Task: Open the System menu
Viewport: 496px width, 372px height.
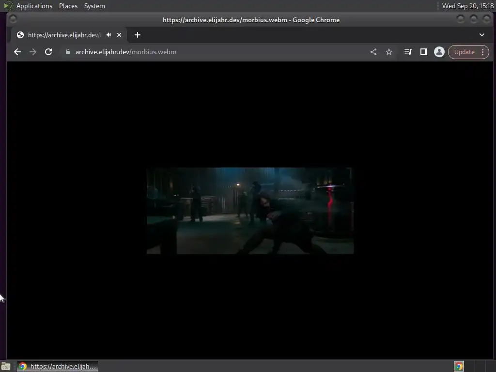Action: tap(94, 6)
